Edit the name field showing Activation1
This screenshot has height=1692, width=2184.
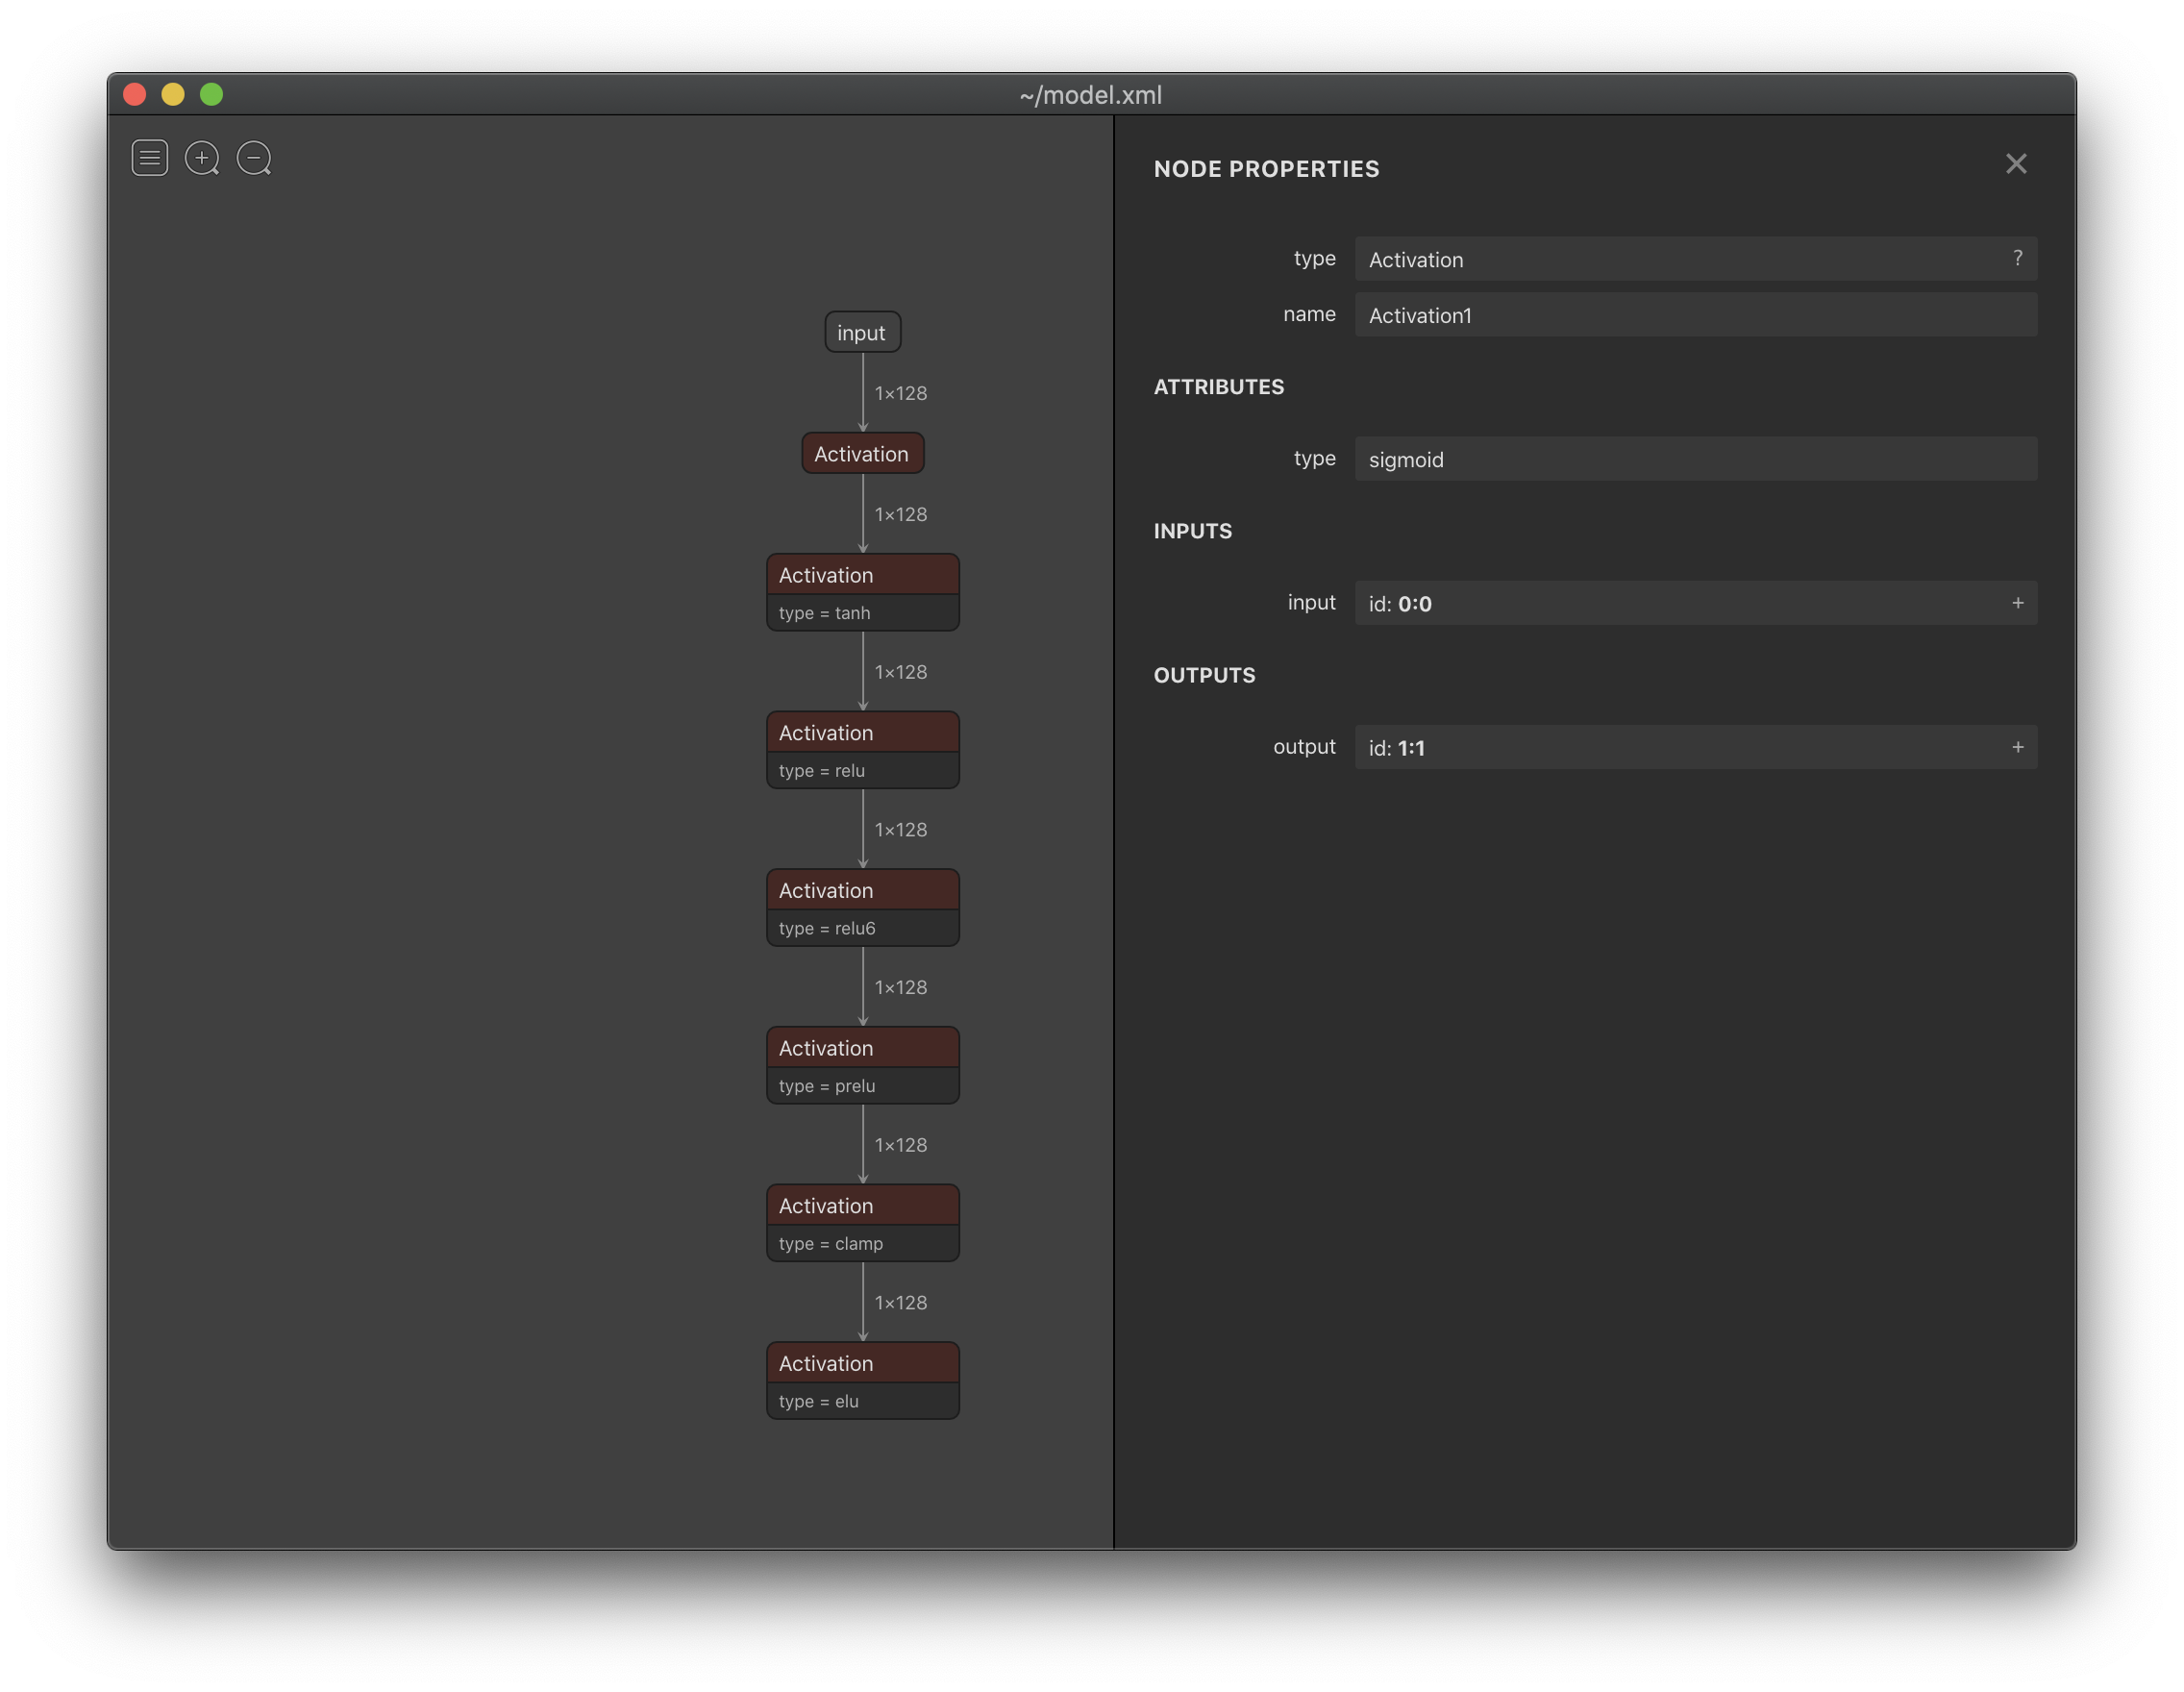click(1694, 315)
